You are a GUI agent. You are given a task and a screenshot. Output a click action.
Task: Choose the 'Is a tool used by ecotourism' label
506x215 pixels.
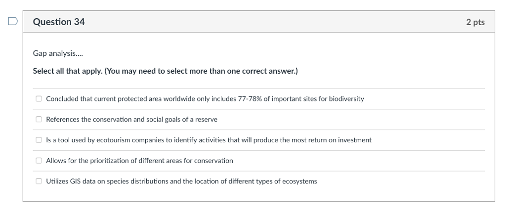click(209, 140)
